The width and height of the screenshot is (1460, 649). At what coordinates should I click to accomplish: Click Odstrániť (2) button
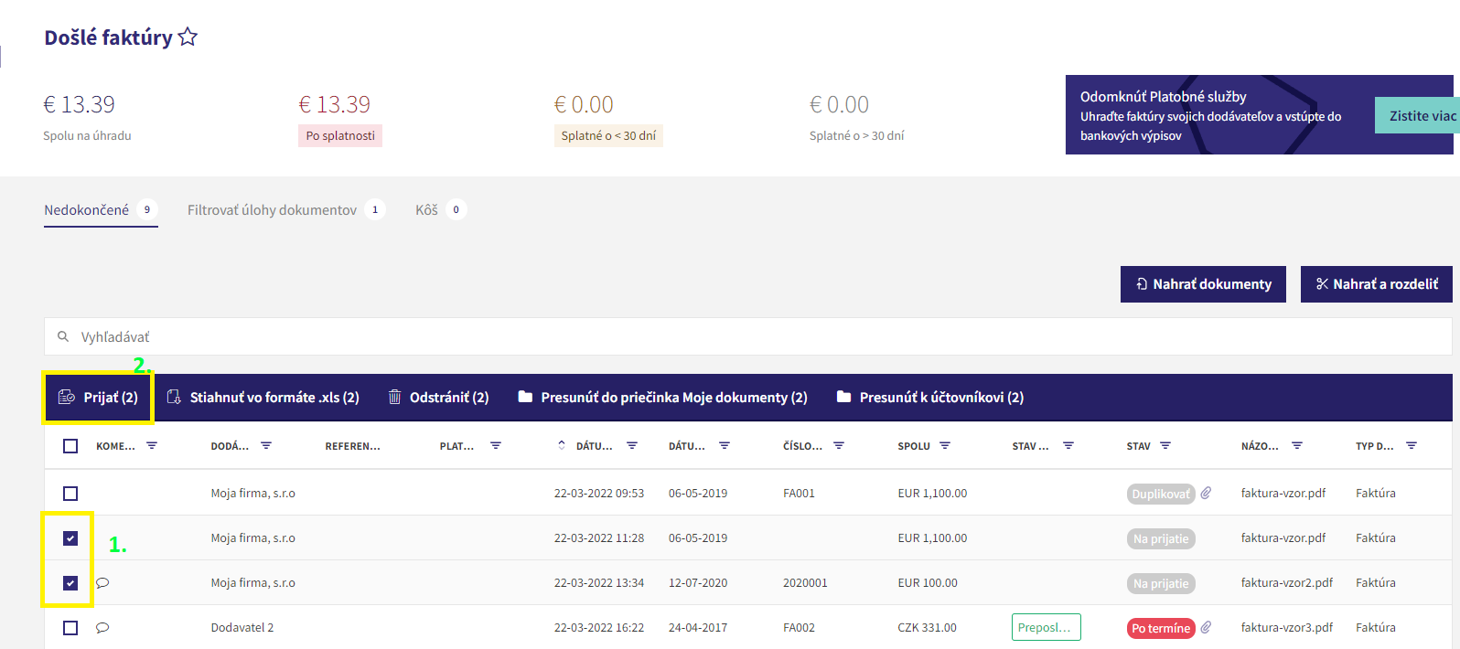click(439, 397)
